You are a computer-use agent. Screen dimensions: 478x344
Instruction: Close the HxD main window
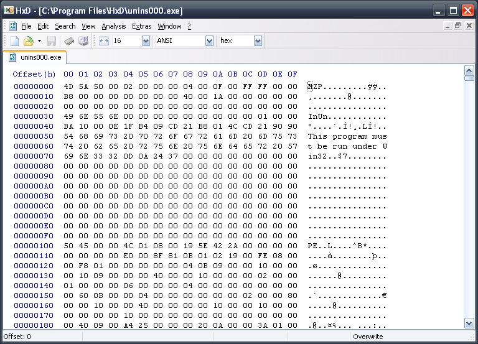point(467,11)
